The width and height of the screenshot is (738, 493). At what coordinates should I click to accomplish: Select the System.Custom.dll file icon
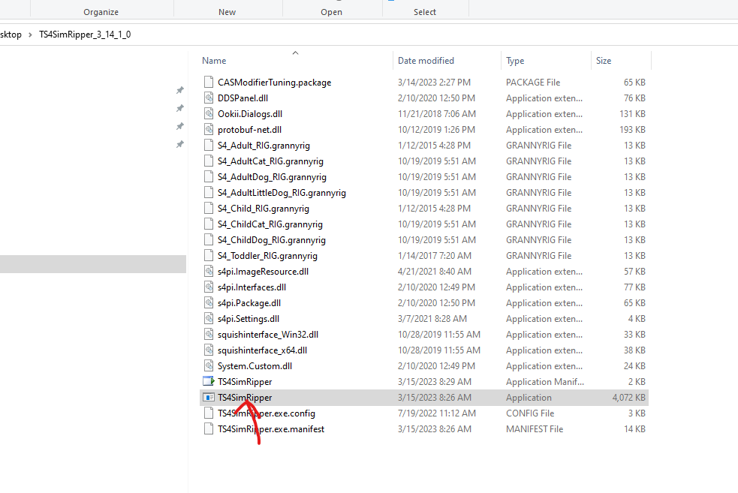tap(208, 365)
